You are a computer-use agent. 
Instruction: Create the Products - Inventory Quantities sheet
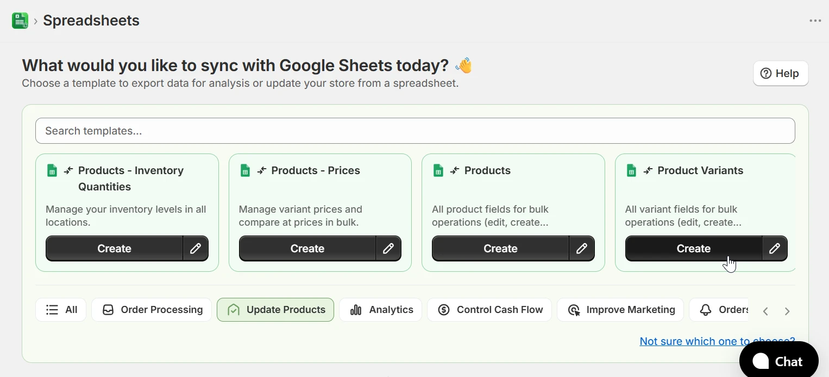[114, 248]
